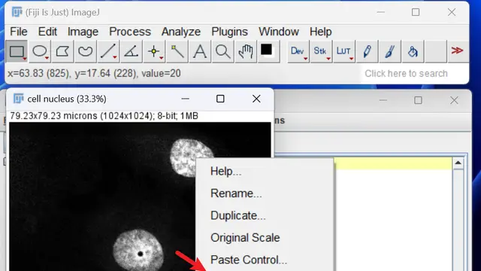Choose the Polygon selection tool
Screen dimensions: 481x271
[62, 51]
